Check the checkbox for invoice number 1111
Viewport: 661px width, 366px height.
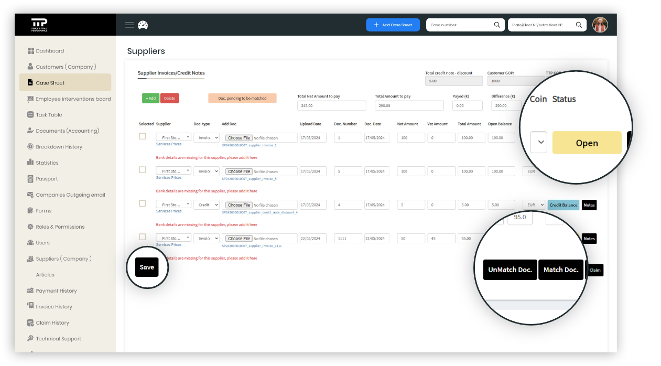(x=142, y=237)
